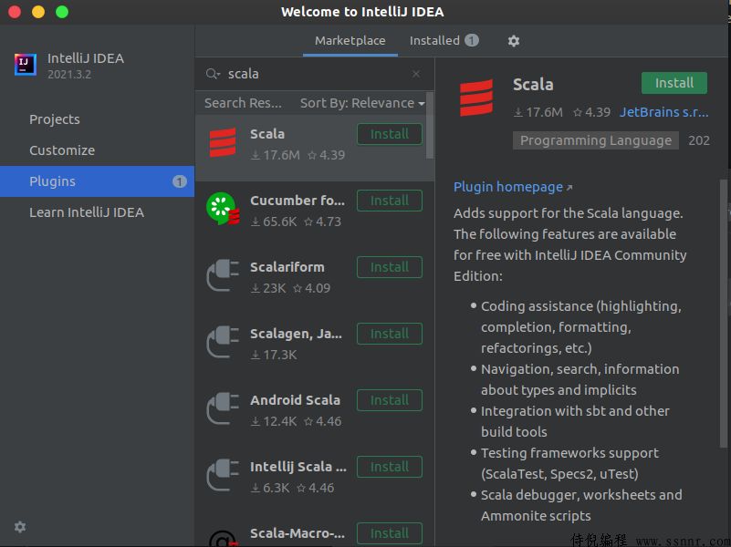The width and height of the screenshot is (731, 547).
Task: Click the Scalagen plugin icon
Action: point(223,342)
